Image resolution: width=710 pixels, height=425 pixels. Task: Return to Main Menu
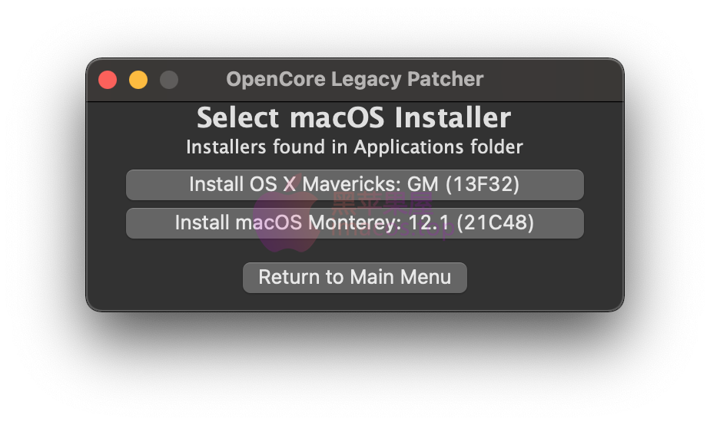click(x=354, y=278)
